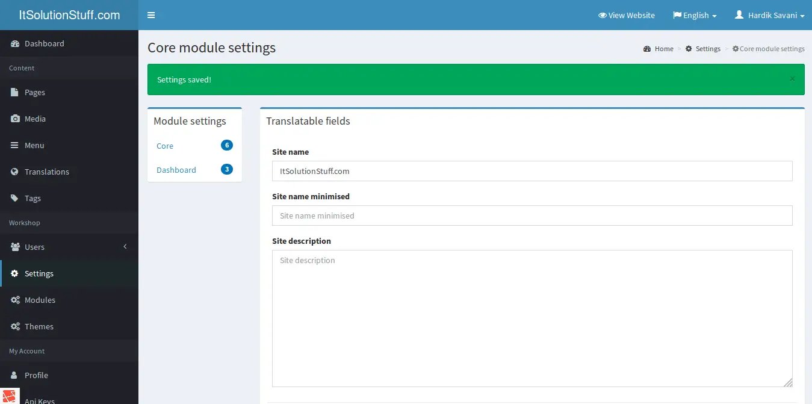The height and width of the screenshot is (404, 812).
Task: Go to Home in the breadcrumb
Action: pos(664,49)
